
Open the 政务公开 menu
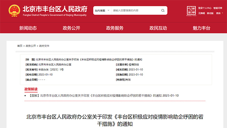tap(71, 28)
